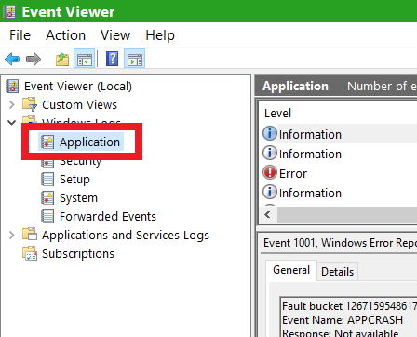Click the Forwarded Events log icon
The height and width of the screenshot is (337, 417).
tap(47, 216)
